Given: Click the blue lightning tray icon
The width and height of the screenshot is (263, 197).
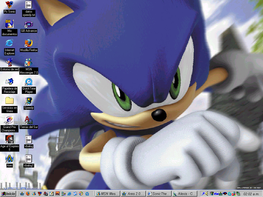Looking at the screenshot, I should (203, 194).
